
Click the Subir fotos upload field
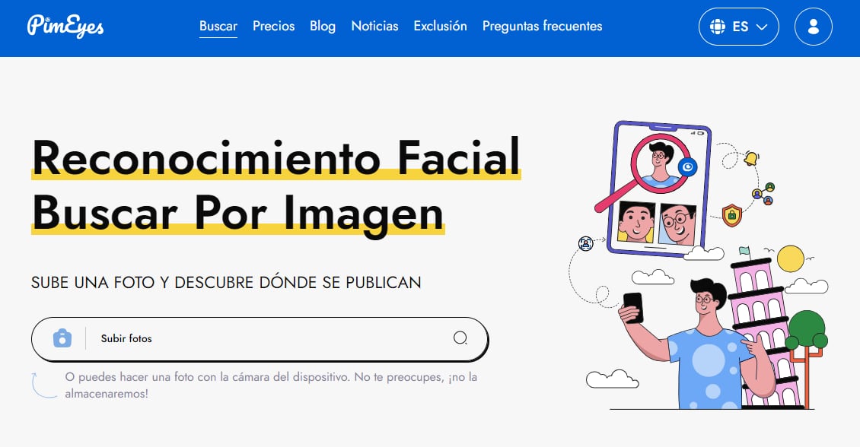[x=266, y=338]
